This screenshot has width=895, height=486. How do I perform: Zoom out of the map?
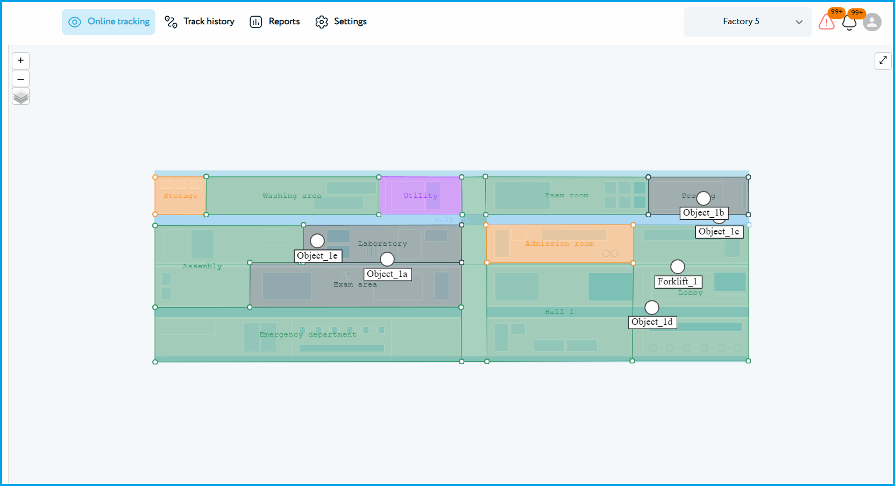[x=20, y=79]
